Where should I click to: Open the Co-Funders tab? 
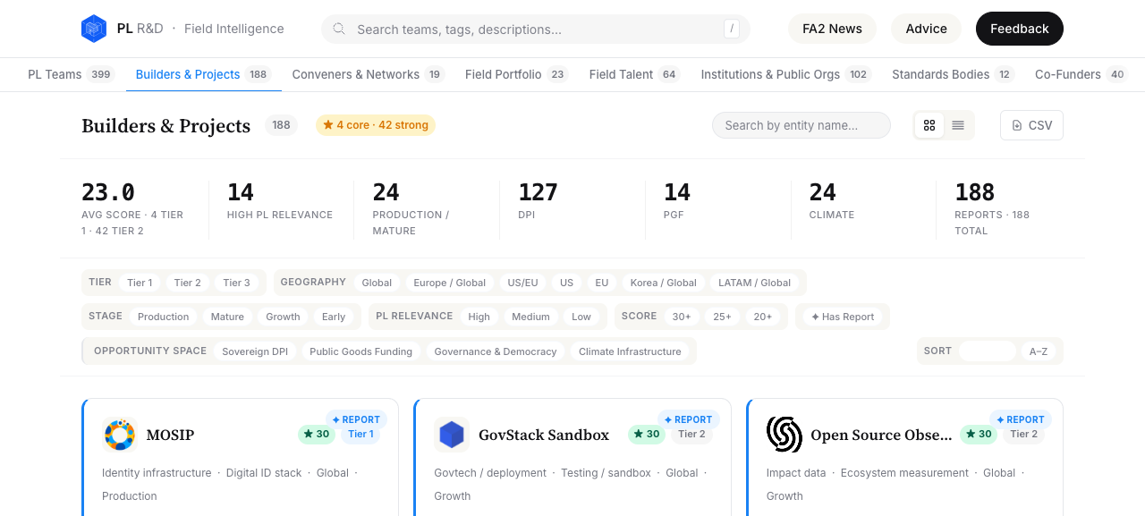tap(1081, 74)
